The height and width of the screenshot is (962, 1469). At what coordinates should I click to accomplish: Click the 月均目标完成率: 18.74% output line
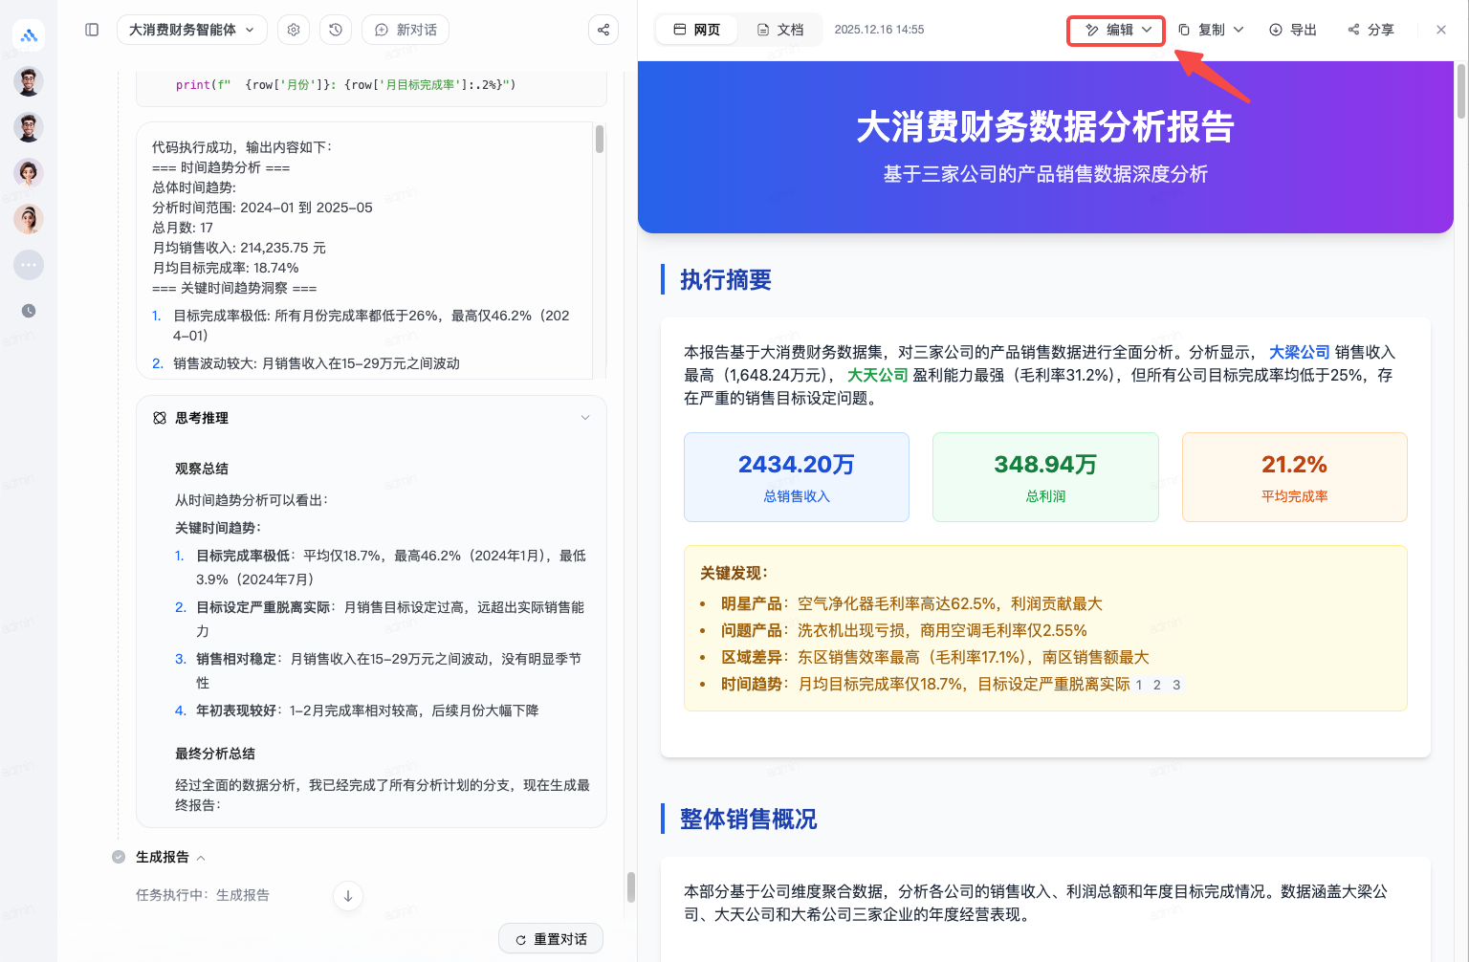226,268
